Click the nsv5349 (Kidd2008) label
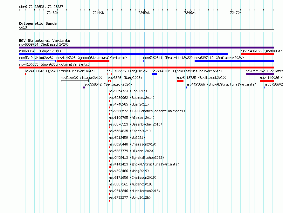 click(x=36, y=58)
